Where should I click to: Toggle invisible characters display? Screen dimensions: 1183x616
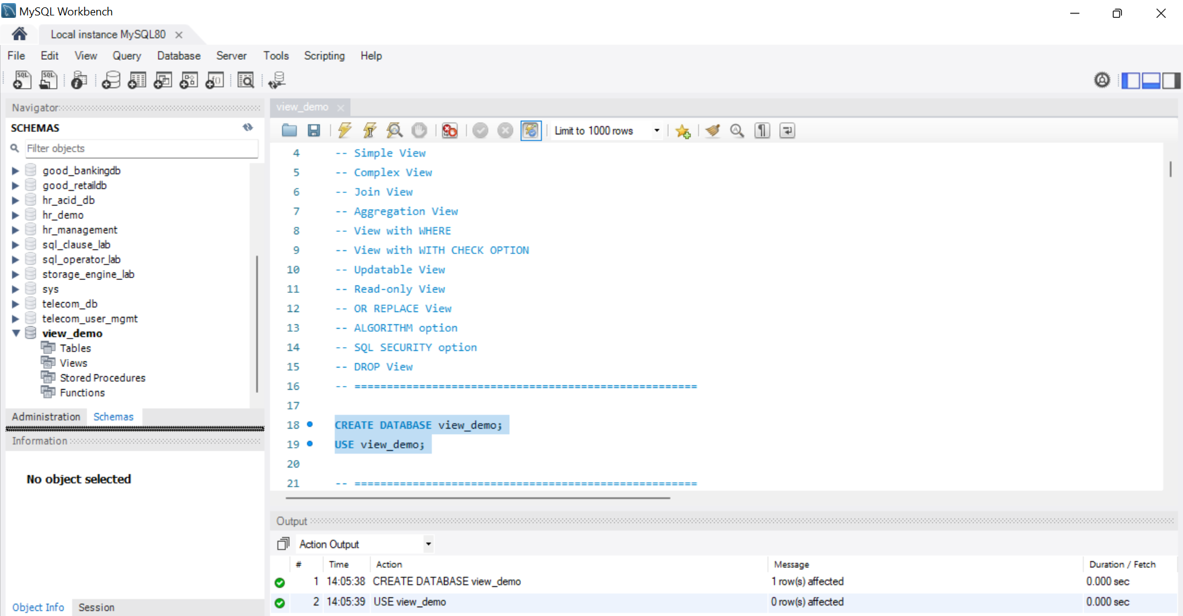763,131
